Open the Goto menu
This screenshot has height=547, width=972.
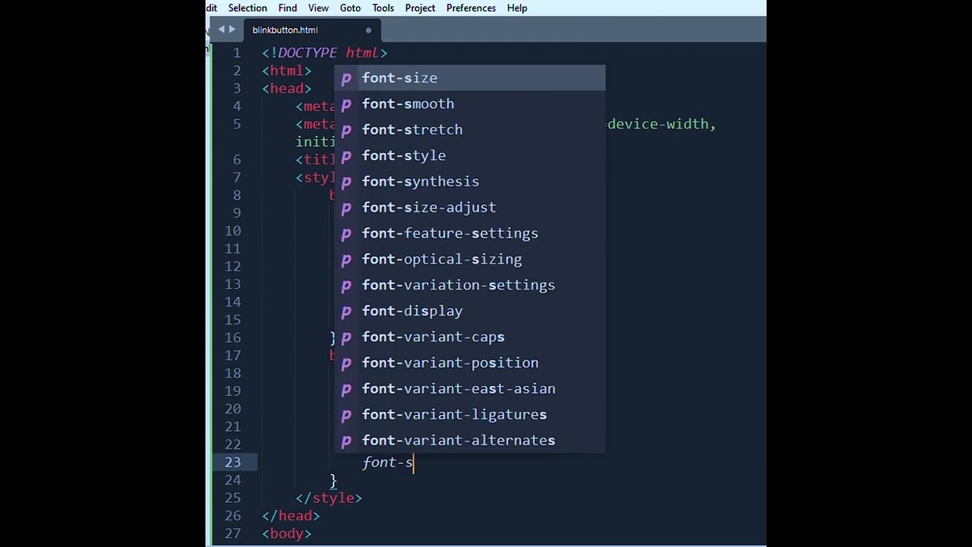[350, 8]
